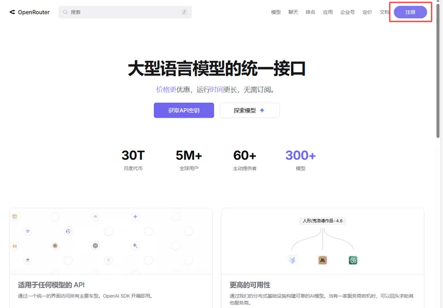
Task: Open the 企业号 navigation item
Action: pos(347,12)
